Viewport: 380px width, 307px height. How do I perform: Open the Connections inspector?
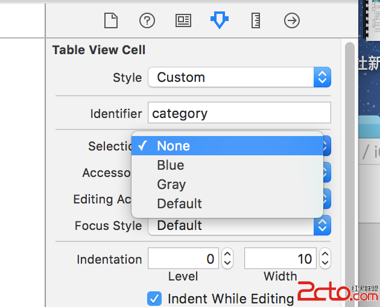[292, 21]
